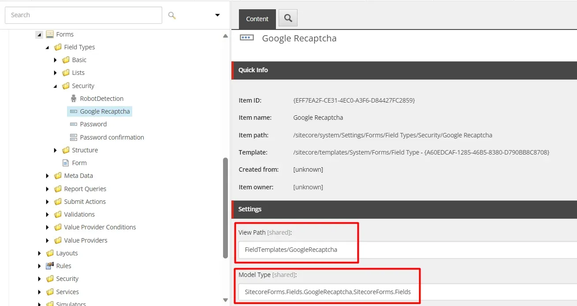Click the Report Queries folder icon
The image size is (577, 306).
58,189
